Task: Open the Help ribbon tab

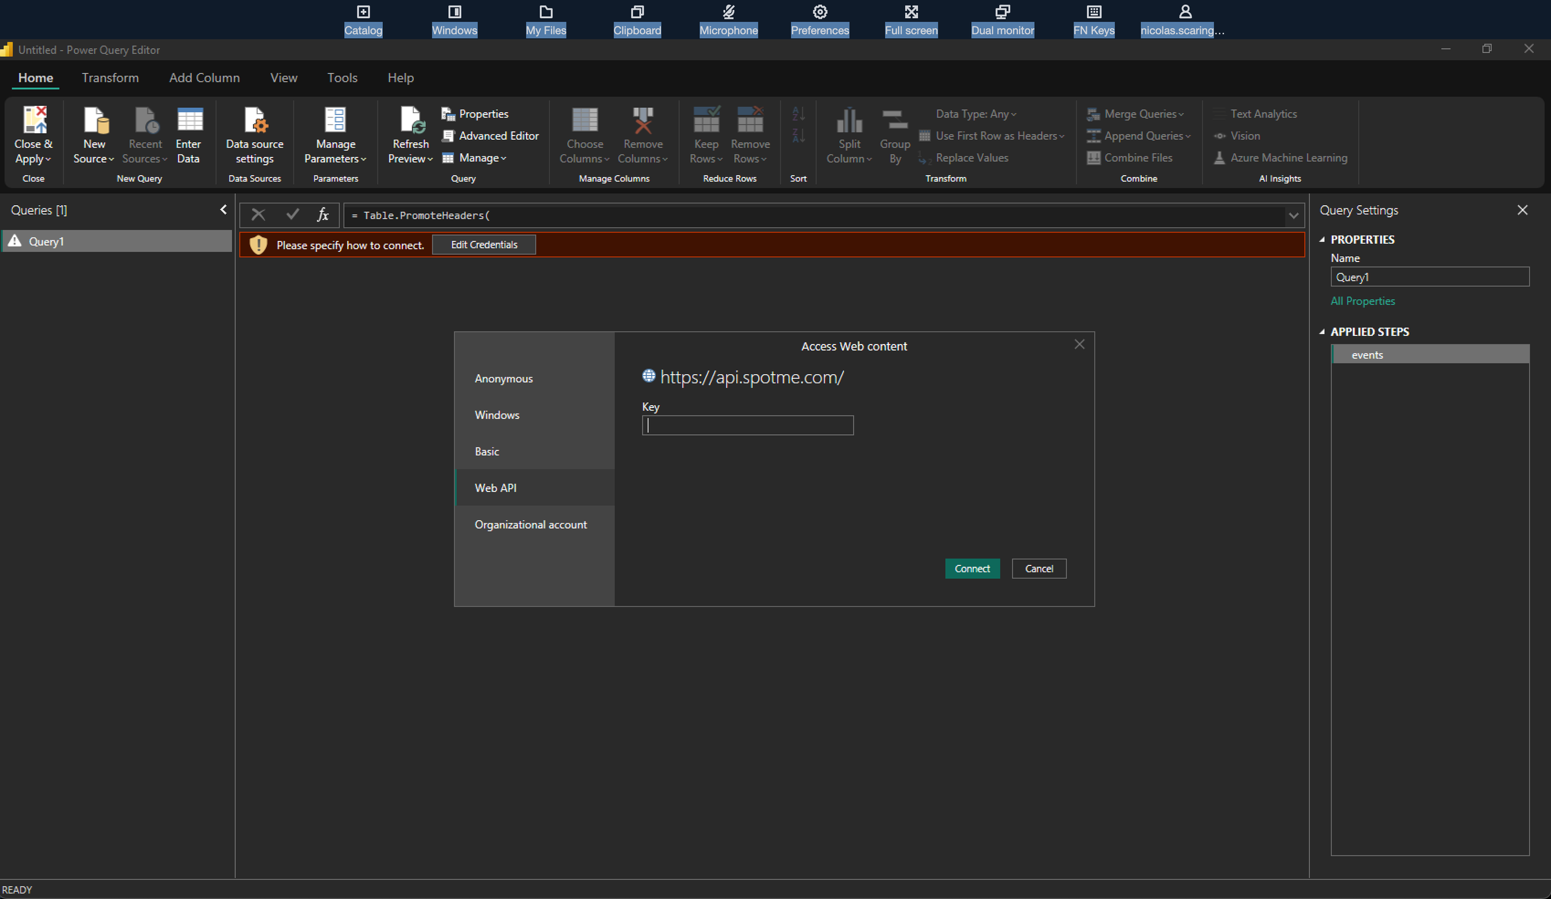Action: click(400, 77)
